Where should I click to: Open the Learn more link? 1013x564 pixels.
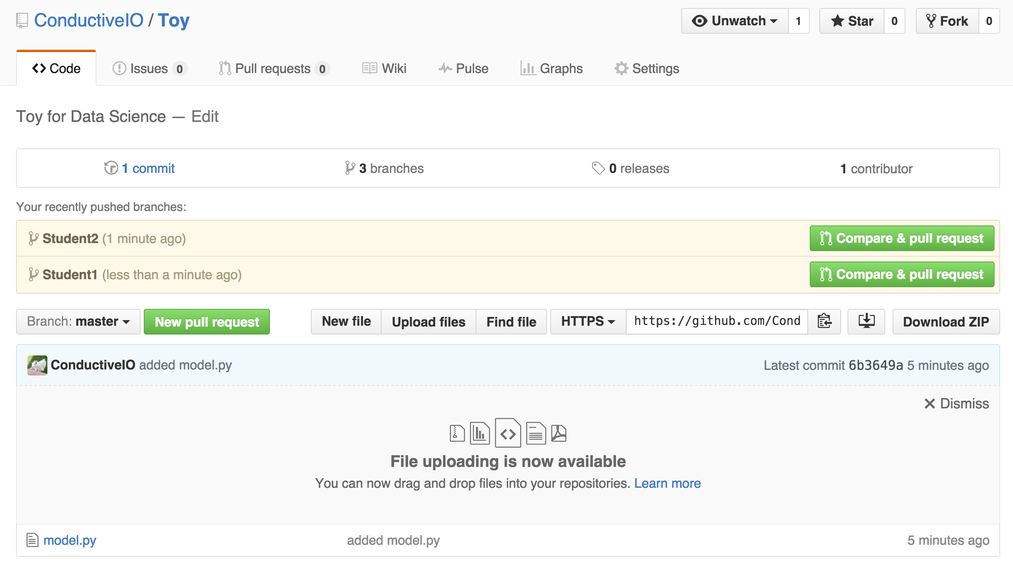(x=667, y=483)
